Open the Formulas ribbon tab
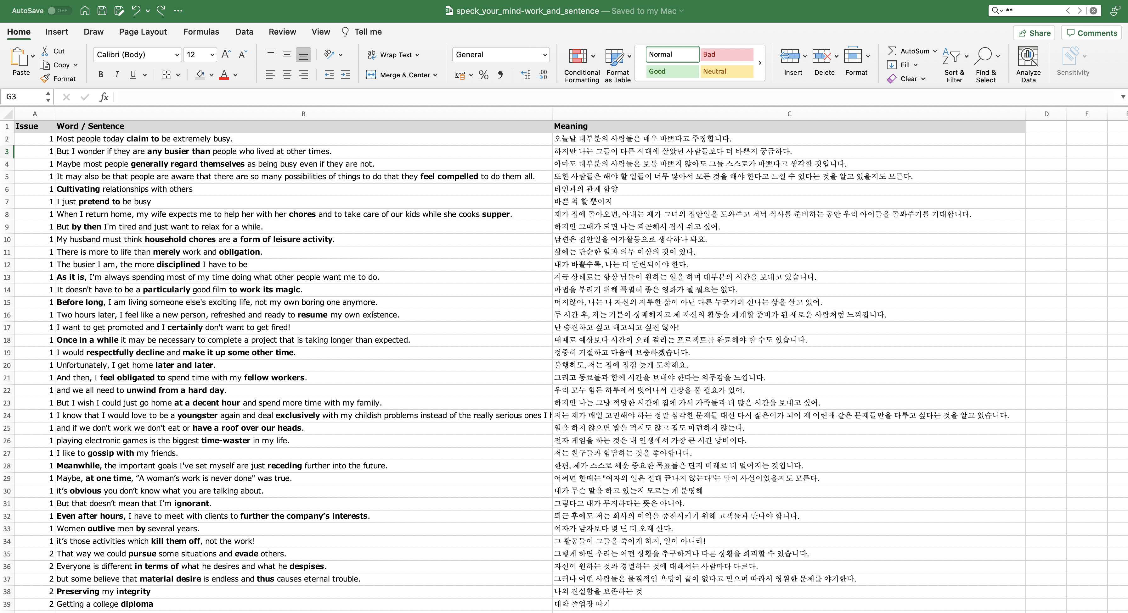The width and height of the screenshot is (1128, 613). coord(201,31)
